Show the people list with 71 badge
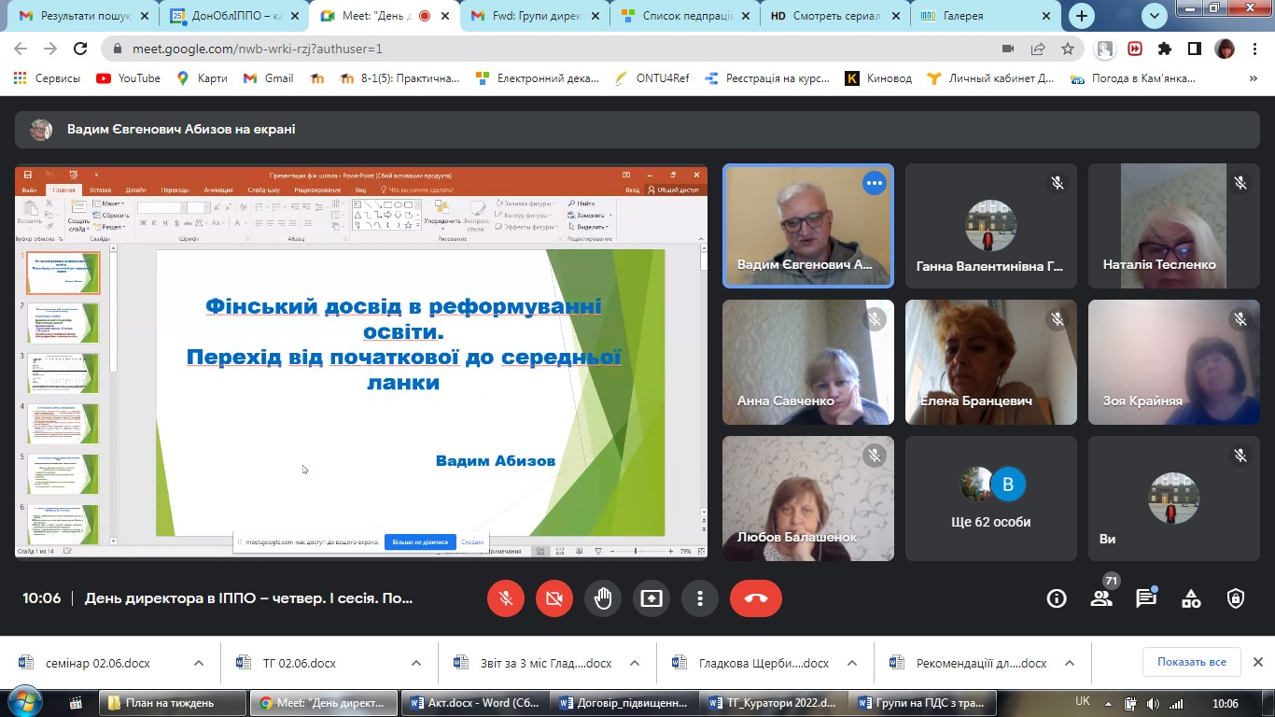The width and height of the screenshot is (1275, 717). pyautogui.click(x=1101, y=598)
